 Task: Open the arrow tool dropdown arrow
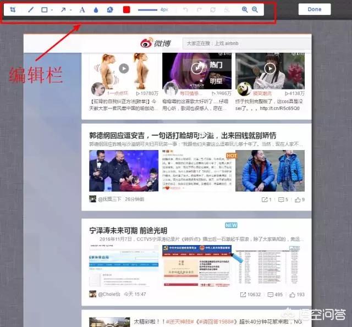[x=71, y=10]
